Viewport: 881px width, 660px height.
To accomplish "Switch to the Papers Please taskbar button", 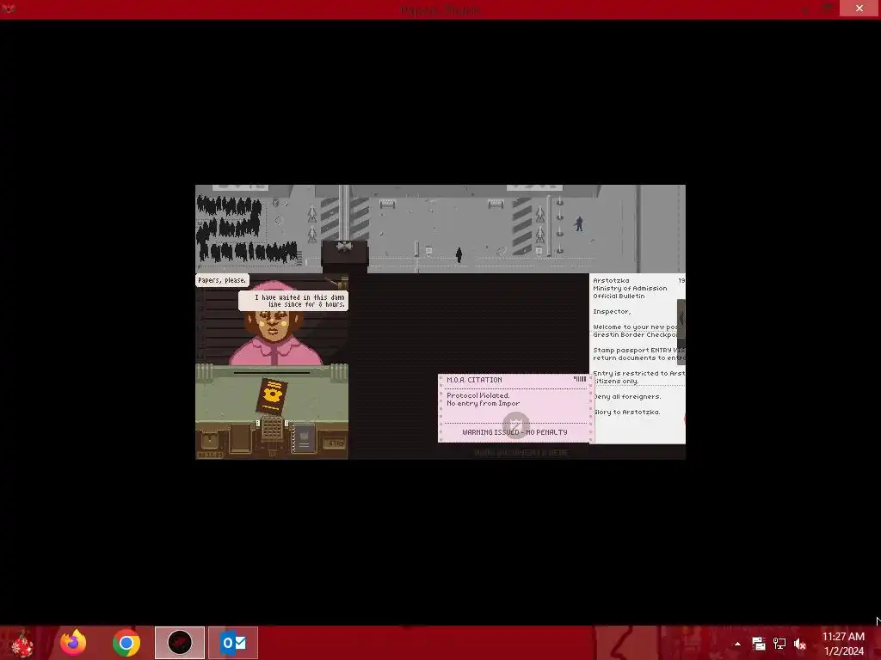I will [x=180, y=643].
